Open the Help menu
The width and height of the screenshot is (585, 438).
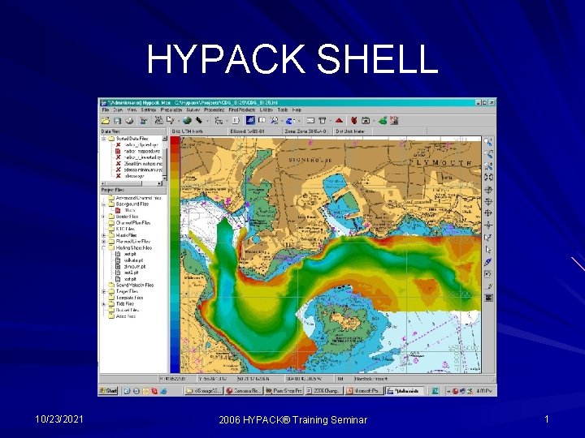297,109
